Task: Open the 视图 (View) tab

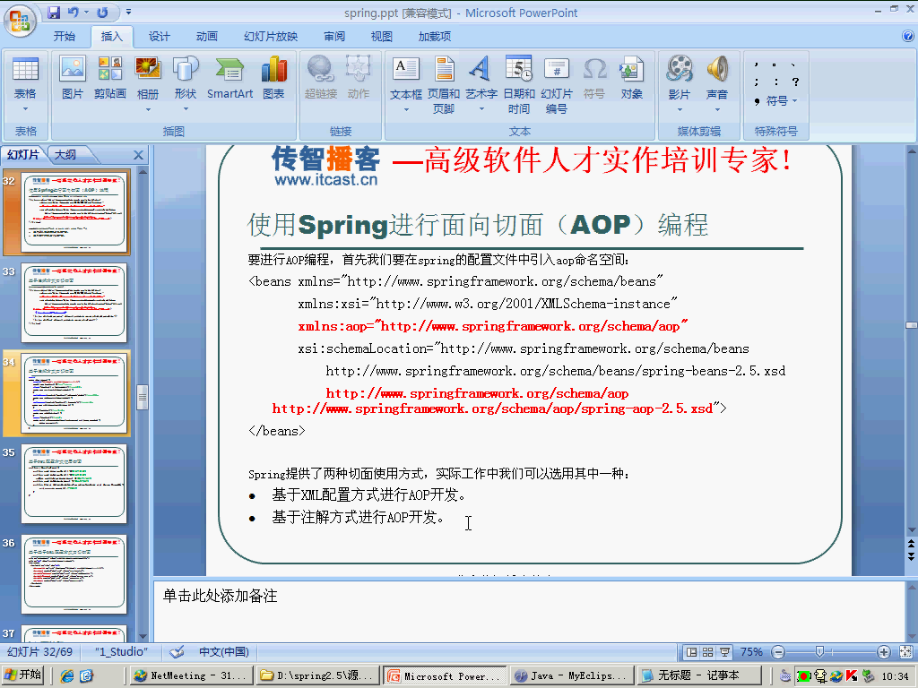Action: 382,36
